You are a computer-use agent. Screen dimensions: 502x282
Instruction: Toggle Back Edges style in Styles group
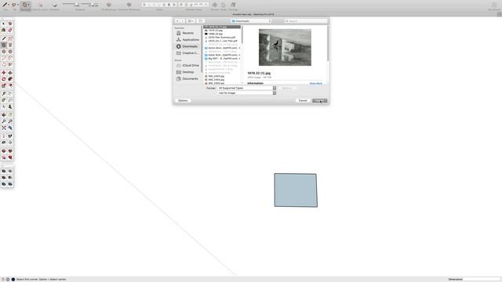(x=150, y=5)
